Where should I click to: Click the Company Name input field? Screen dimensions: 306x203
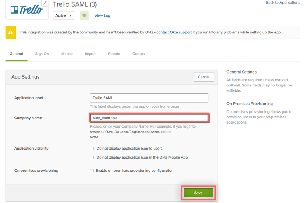(x=149, y=118)
